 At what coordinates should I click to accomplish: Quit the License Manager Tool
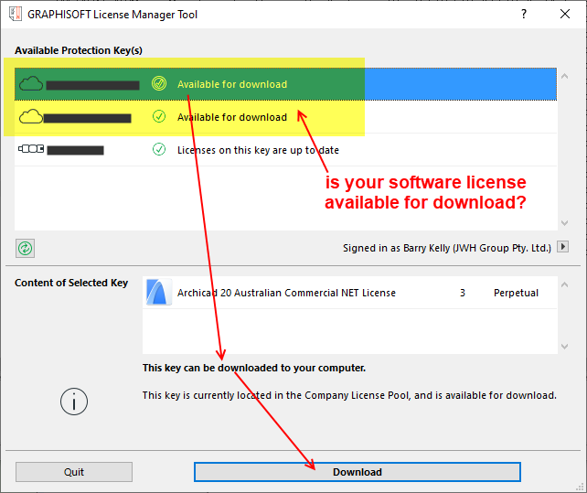pyautogui.click(x=74, y=472)
